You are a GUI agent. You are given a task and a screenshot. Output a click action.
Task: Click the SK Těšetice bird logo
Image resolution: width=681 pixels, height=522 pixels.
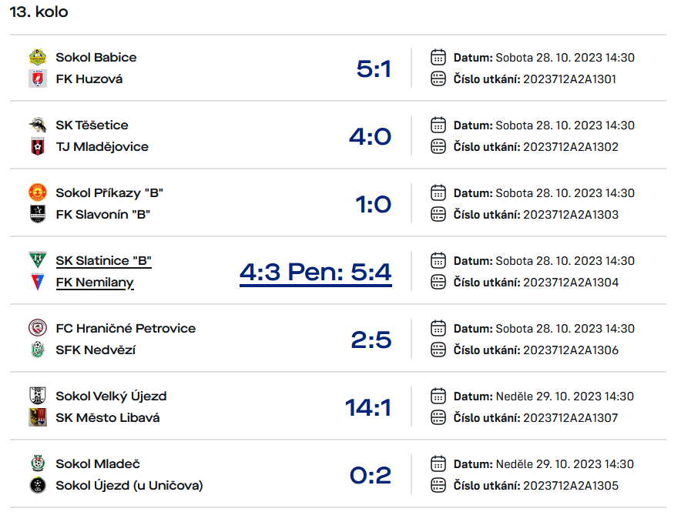[38, 125]
